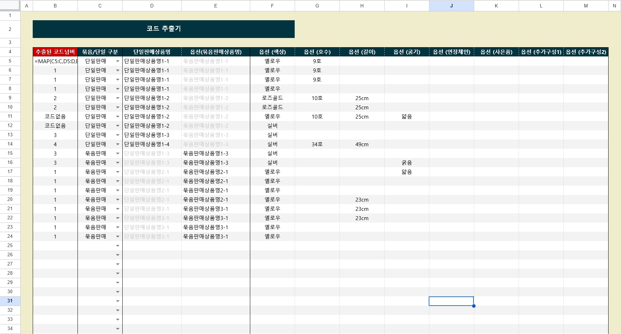Click 얇음 cell in row 11

click(407, 116)
